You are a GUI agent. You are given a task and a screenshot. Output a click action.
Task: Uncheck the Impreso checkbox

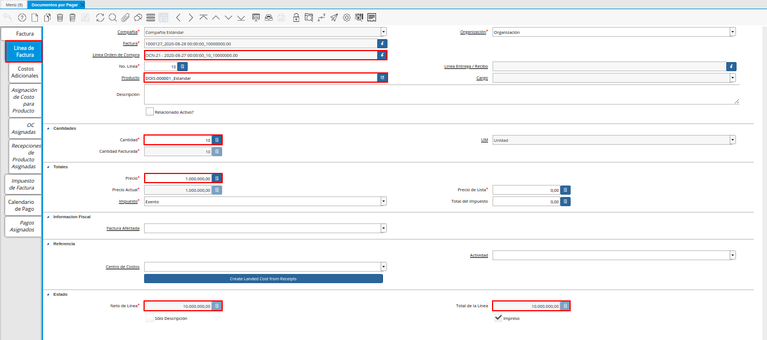coord(498,318)
